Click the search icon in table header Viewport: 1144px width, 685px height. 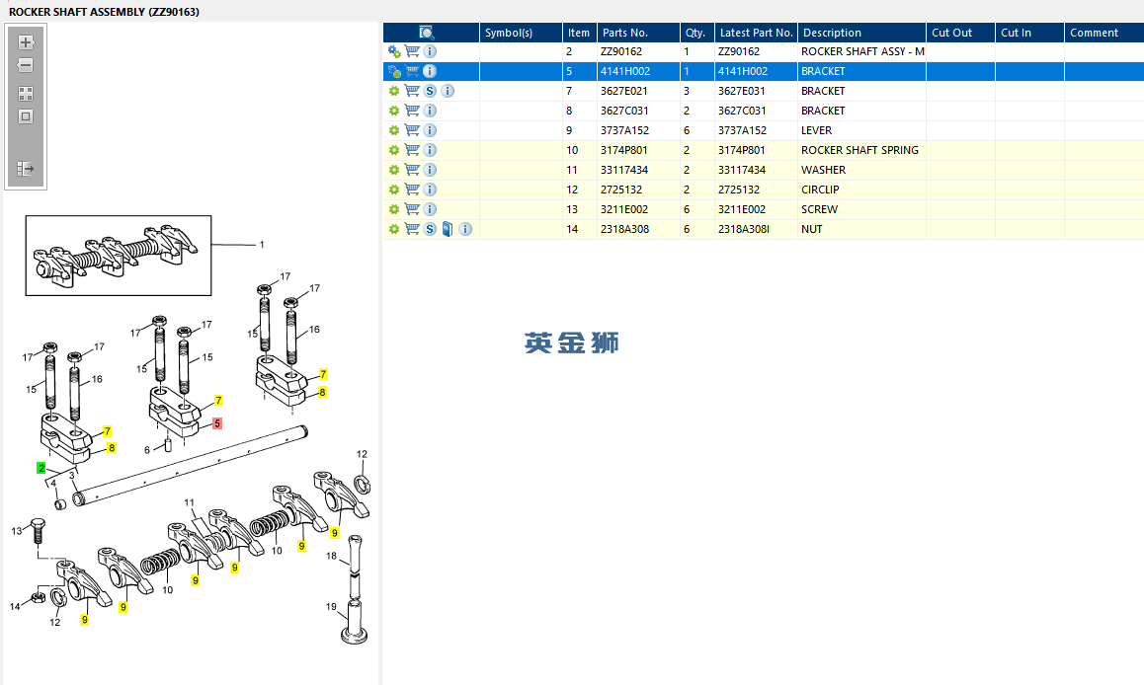coord(427,32)
